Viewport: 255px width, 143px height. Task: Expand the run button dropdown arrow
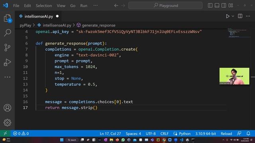(233, 16)
